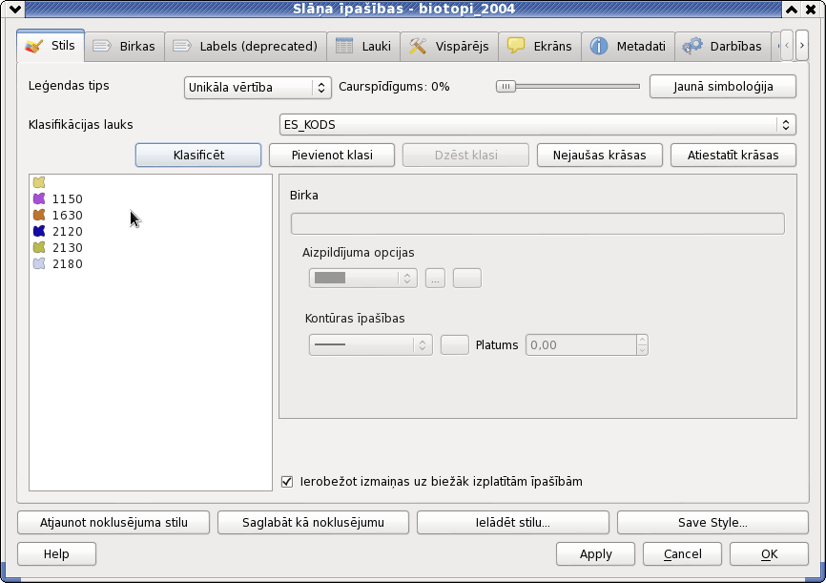Switch to the Metadati tab

point(628,47)
